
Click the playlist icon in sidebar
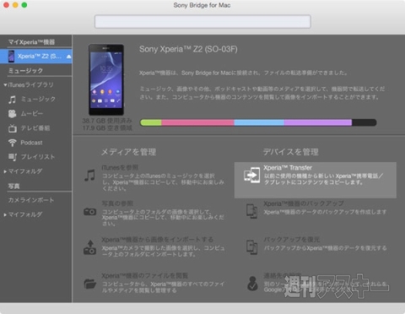[13, 157]
